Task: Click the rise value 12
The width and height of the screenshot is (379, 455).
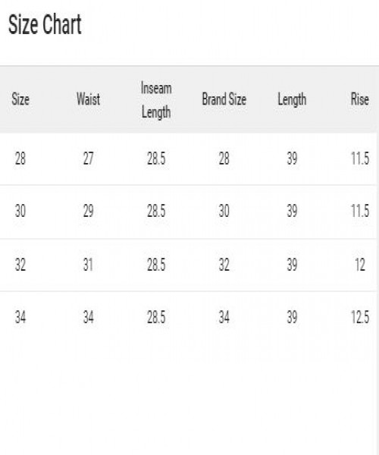Action: point(360,265)
